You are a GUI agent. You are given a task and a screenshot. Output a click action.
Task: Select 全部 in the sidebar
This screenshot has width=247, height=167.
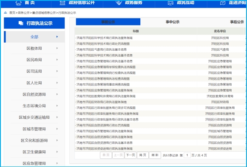(34, 37)
